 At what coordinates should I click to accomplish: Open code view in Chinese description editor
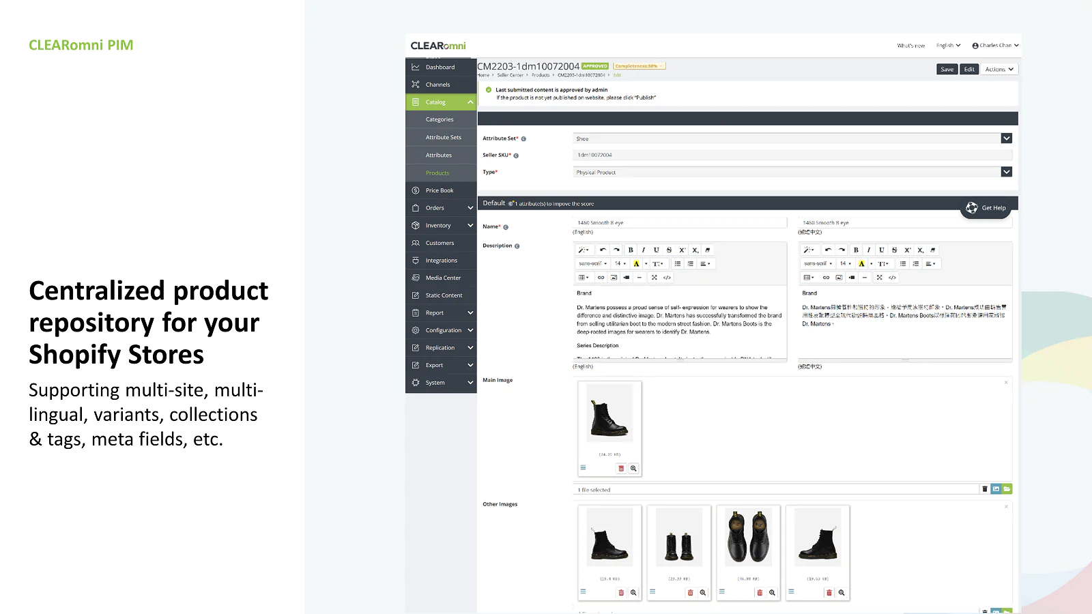892,278
